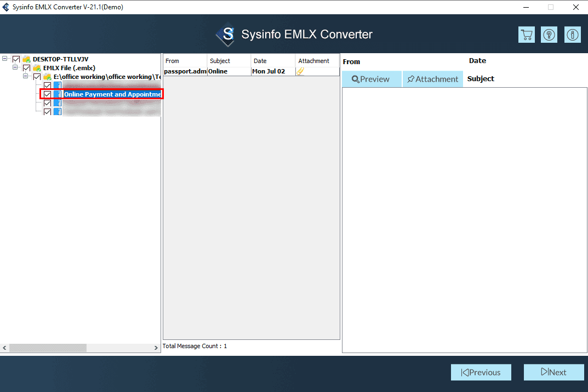Toggle checkbox of last blurred file in tree
Image resolution: width=588 pixels, height=392 pixels.
coord(47,112)
